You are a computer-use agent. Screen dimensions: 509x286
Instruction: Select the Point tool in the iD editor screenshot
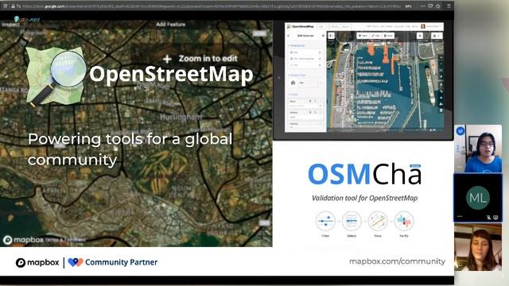click(x=363, y=36)
